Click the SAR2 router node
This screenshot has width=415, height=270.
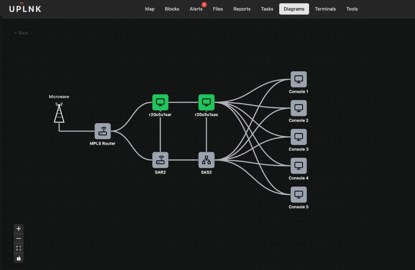(x=160, y=160)
